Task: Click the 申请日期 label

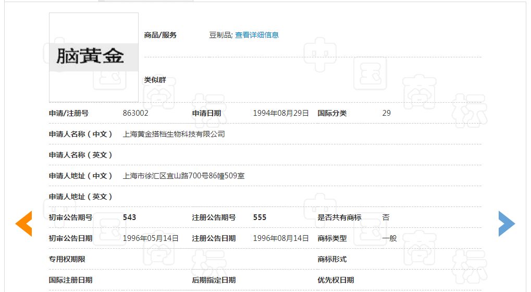Action: tap(206, 113)
